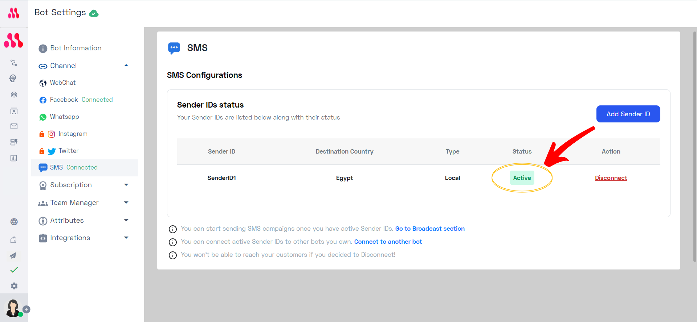
Task: Click the Bot Information info icon
Action: [x=43, y=49]
